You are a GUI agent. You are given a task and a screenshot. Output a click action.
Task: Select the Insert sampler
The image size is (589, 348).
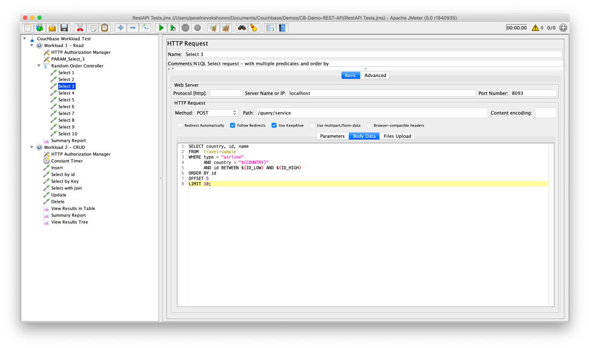click(57, 168)
